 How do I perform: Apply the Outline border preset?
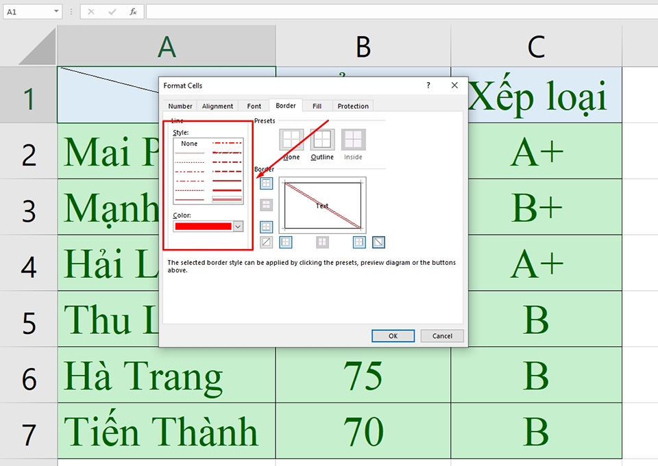[x=322, y=140]
